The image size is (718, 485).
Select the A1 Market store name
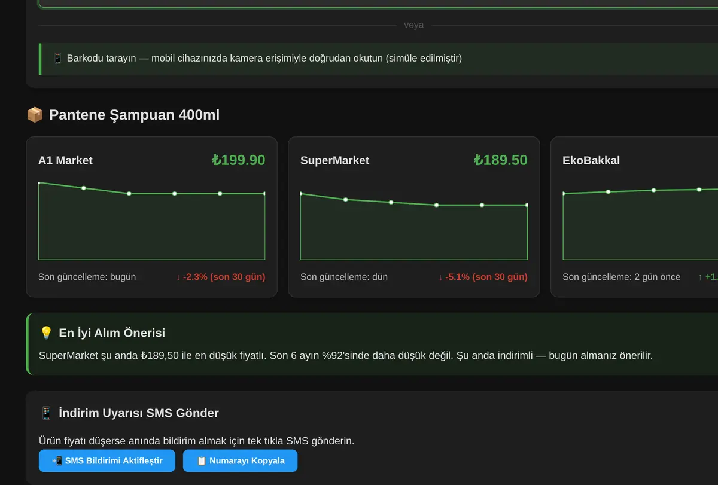[x=65, y=160]
